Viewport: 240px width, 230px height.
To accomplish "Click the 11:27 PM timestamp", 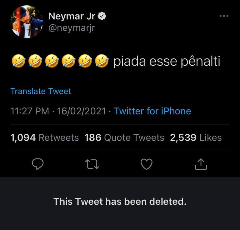I will [x=30, y=111].
